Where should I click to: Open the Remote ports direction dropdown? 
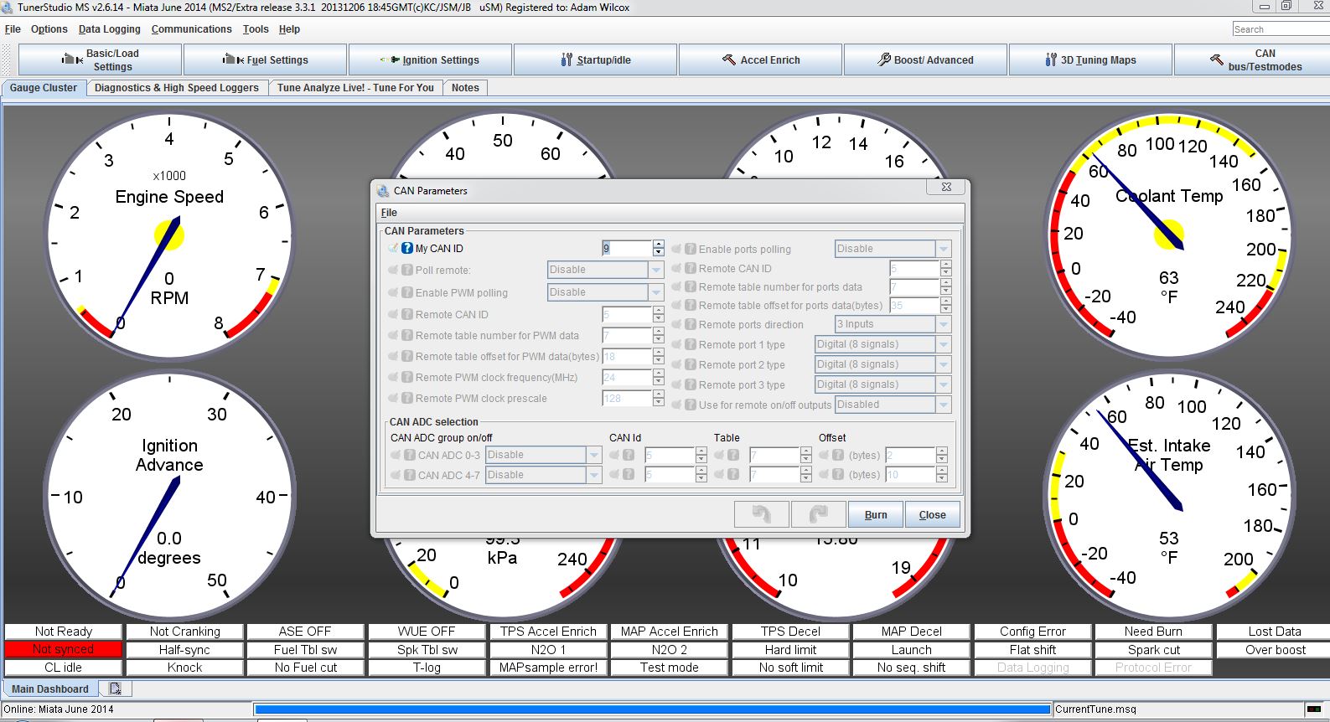(944, 324)
